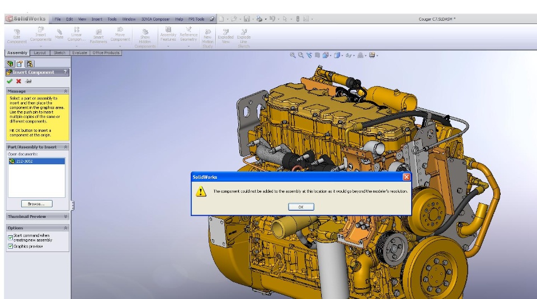Click the Insert Components tool

[x=40, y=34]
